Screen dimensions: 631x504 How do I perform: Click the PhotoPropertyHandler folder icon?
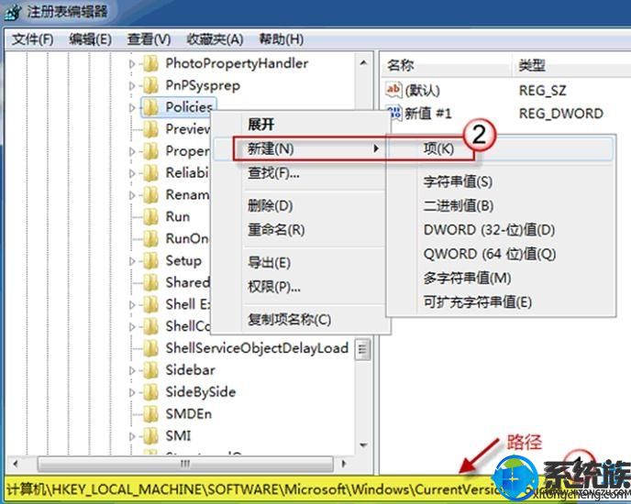151,63
